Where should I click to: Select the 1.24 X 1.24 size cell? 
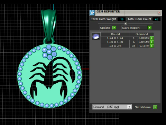[115, 38]
